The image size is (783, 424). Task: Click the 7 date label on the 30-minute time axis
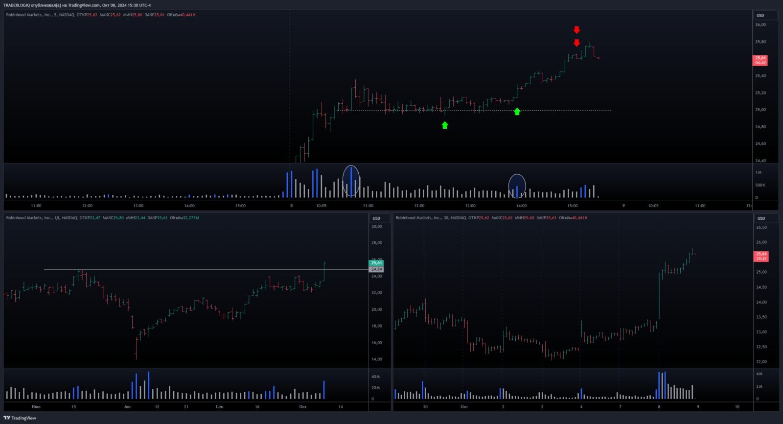pos(620,406)
